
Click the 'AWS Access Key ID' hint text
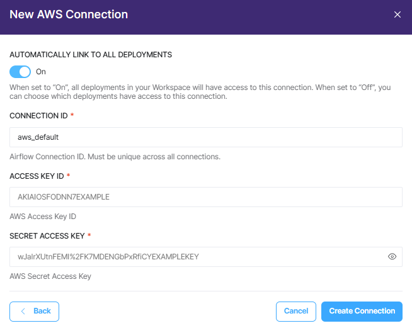(x=43, y=217)
